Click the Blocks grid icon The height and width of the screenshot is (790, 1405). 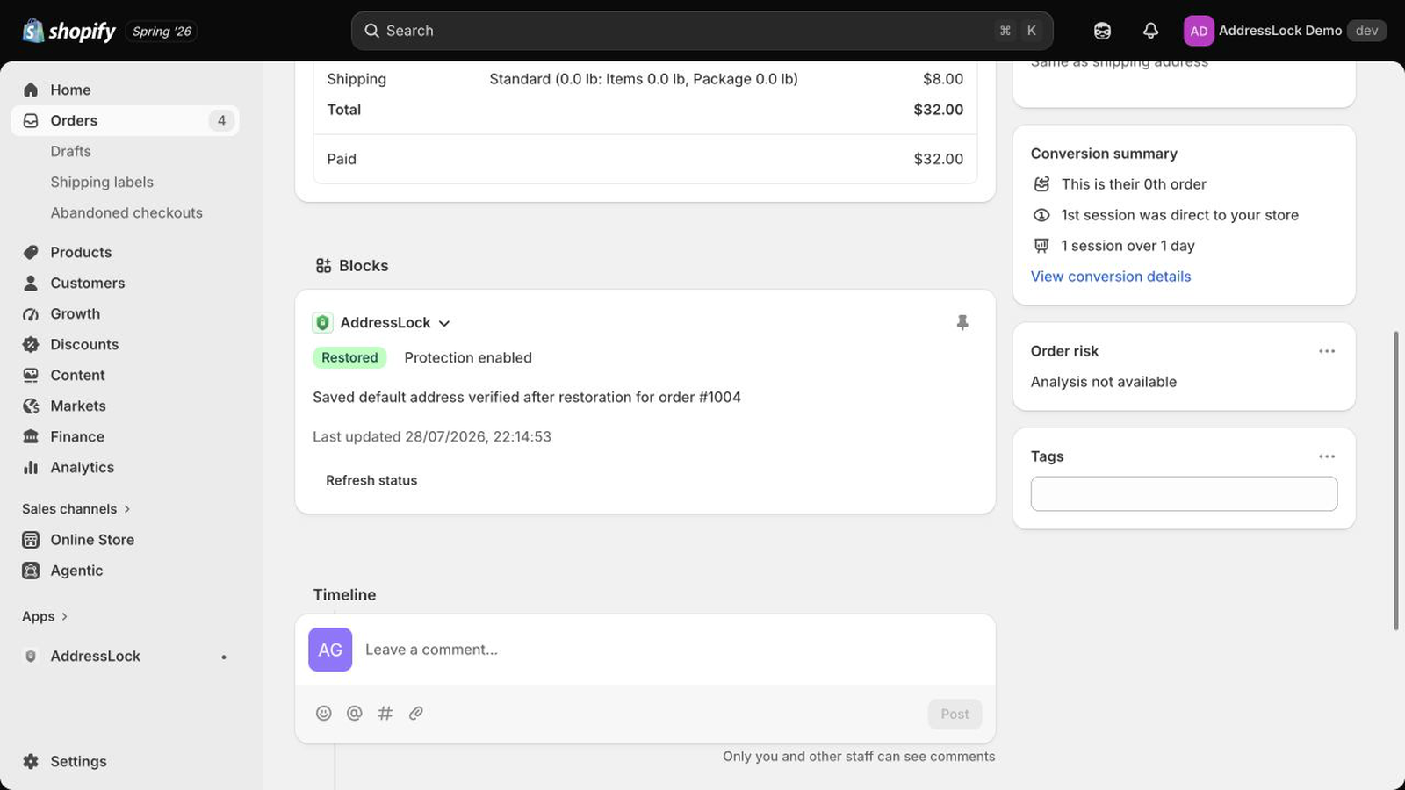pos(323,265)
